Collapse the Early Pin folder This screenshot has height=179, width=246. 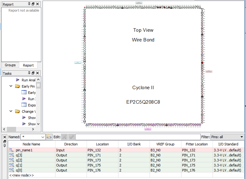(11, 86)
